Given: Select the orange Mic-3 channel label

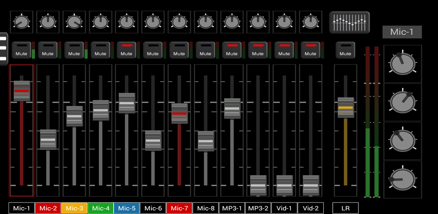Looking at the screenshot, I should click(74, 208).
